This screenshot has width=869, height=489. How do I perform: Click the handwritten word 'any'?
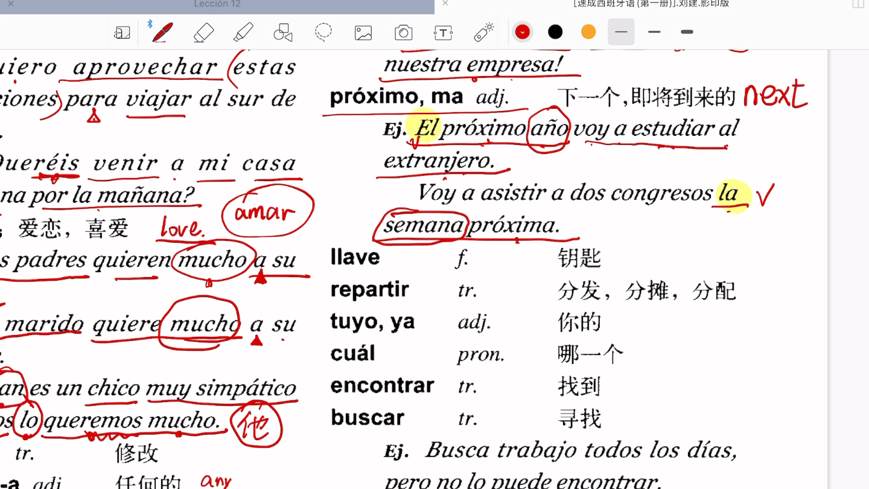(215, 482)
